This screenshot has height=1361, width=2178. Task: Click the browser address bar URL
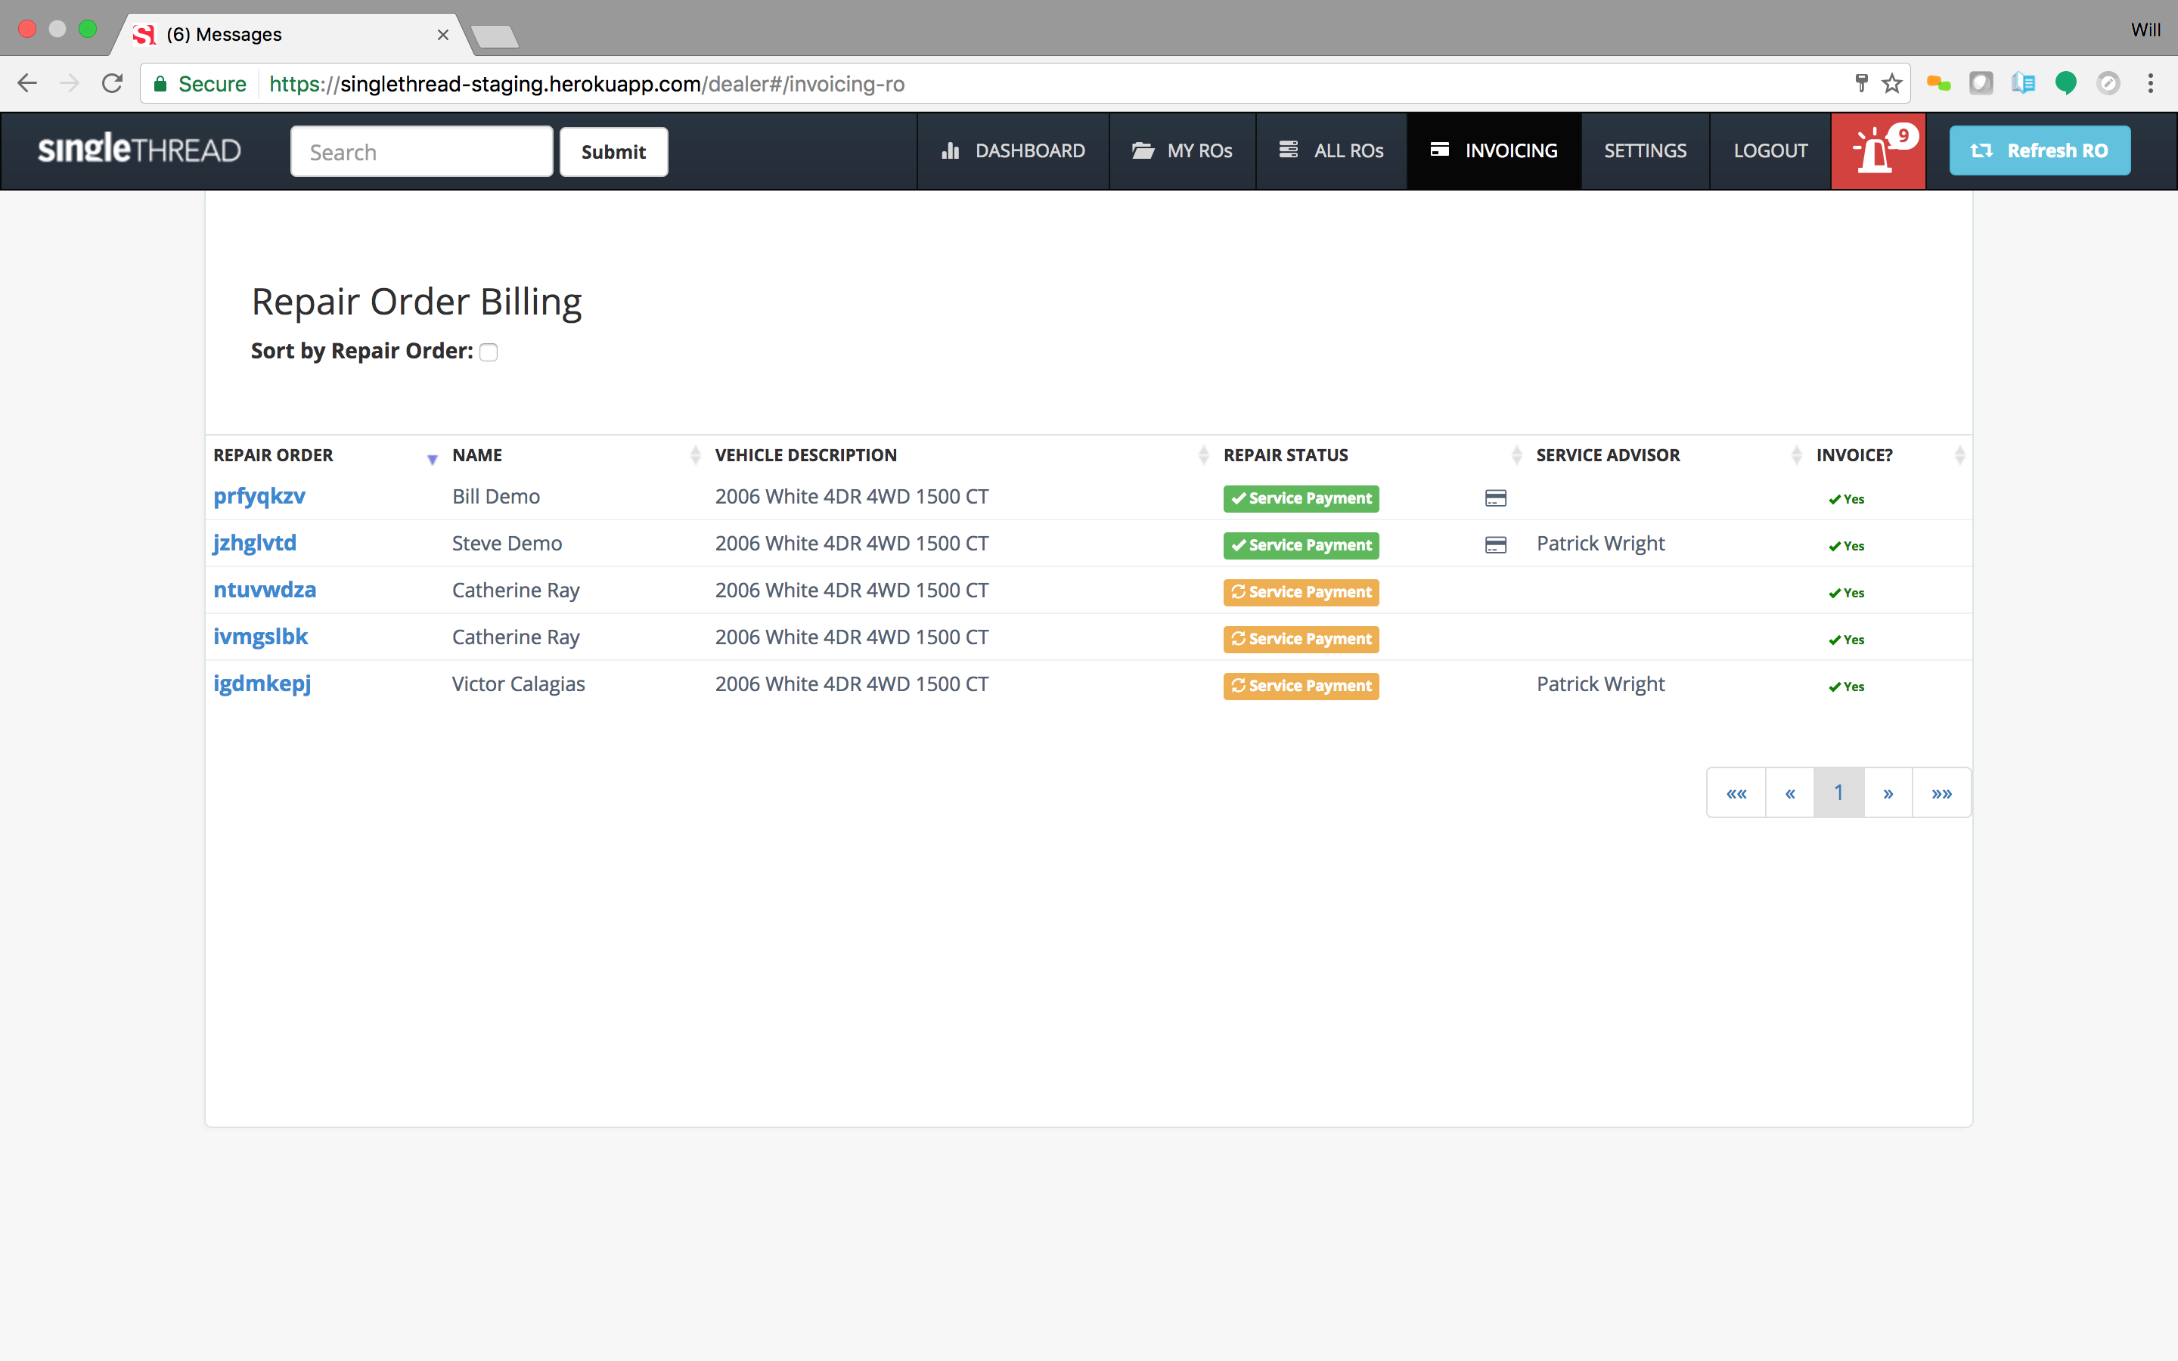pyautogui.click(x=587, y=84)
